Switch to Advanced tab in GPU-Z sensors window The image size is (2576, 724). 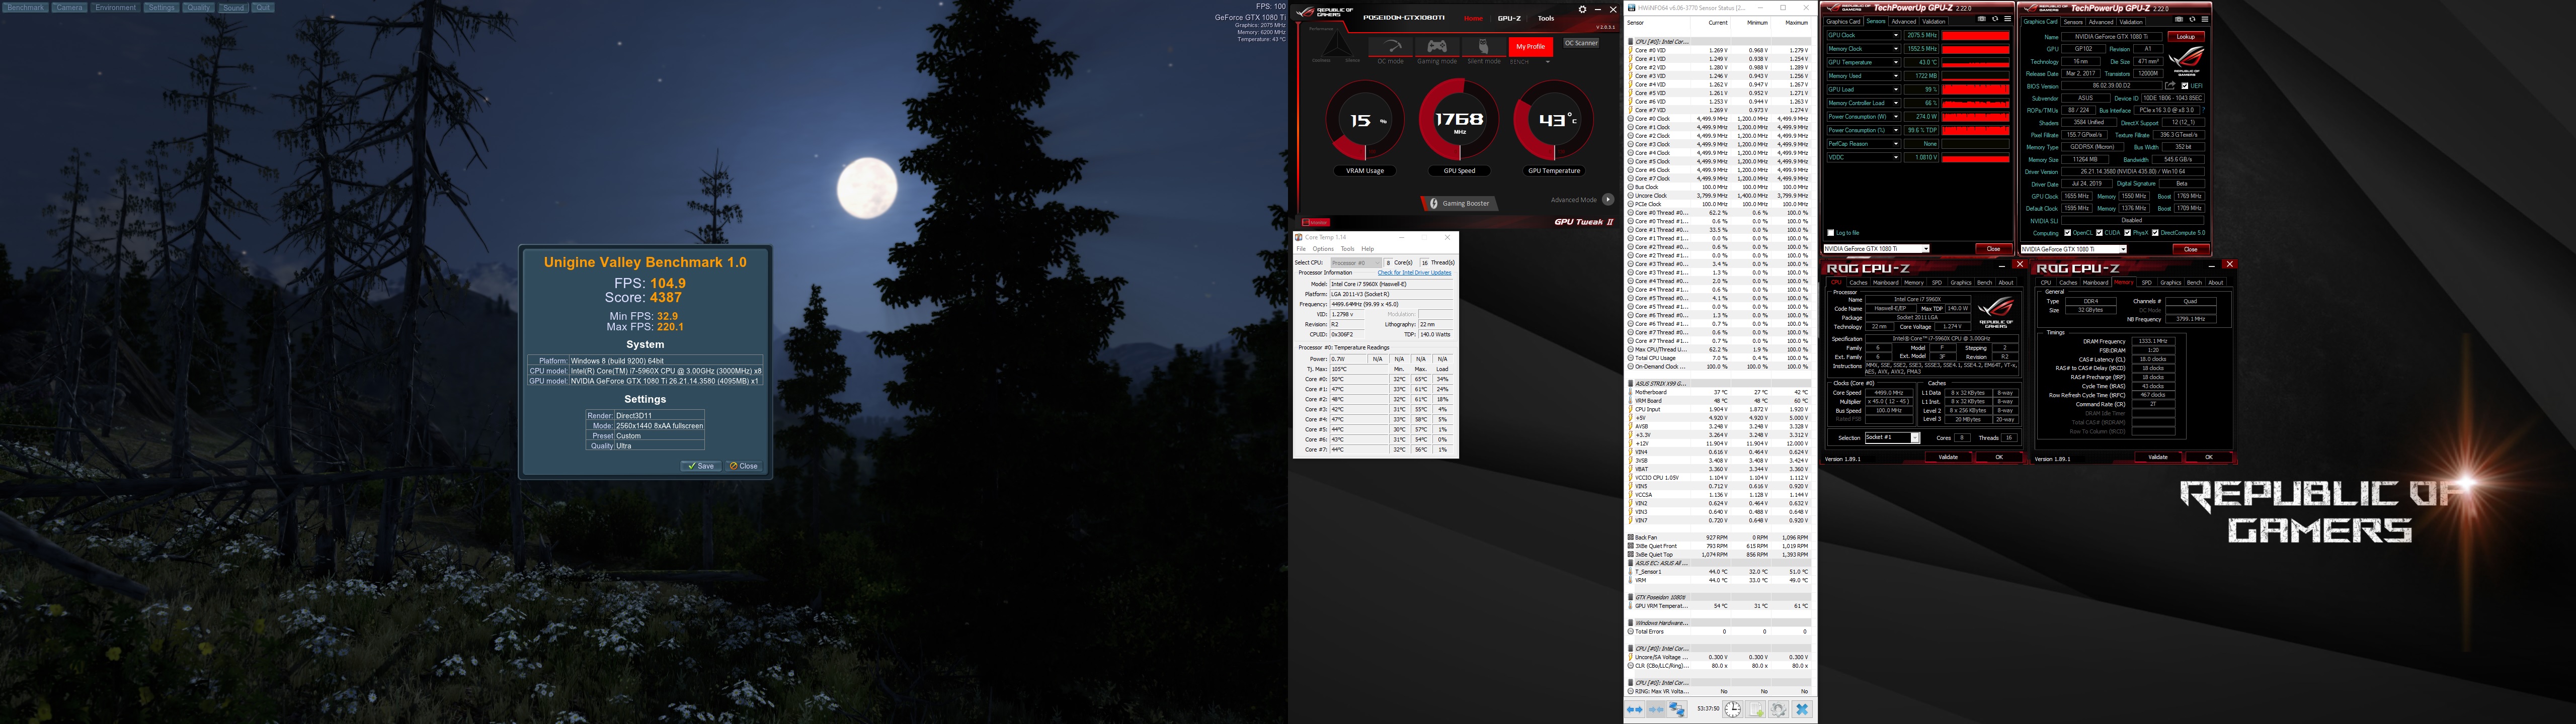coord(1903,22)
